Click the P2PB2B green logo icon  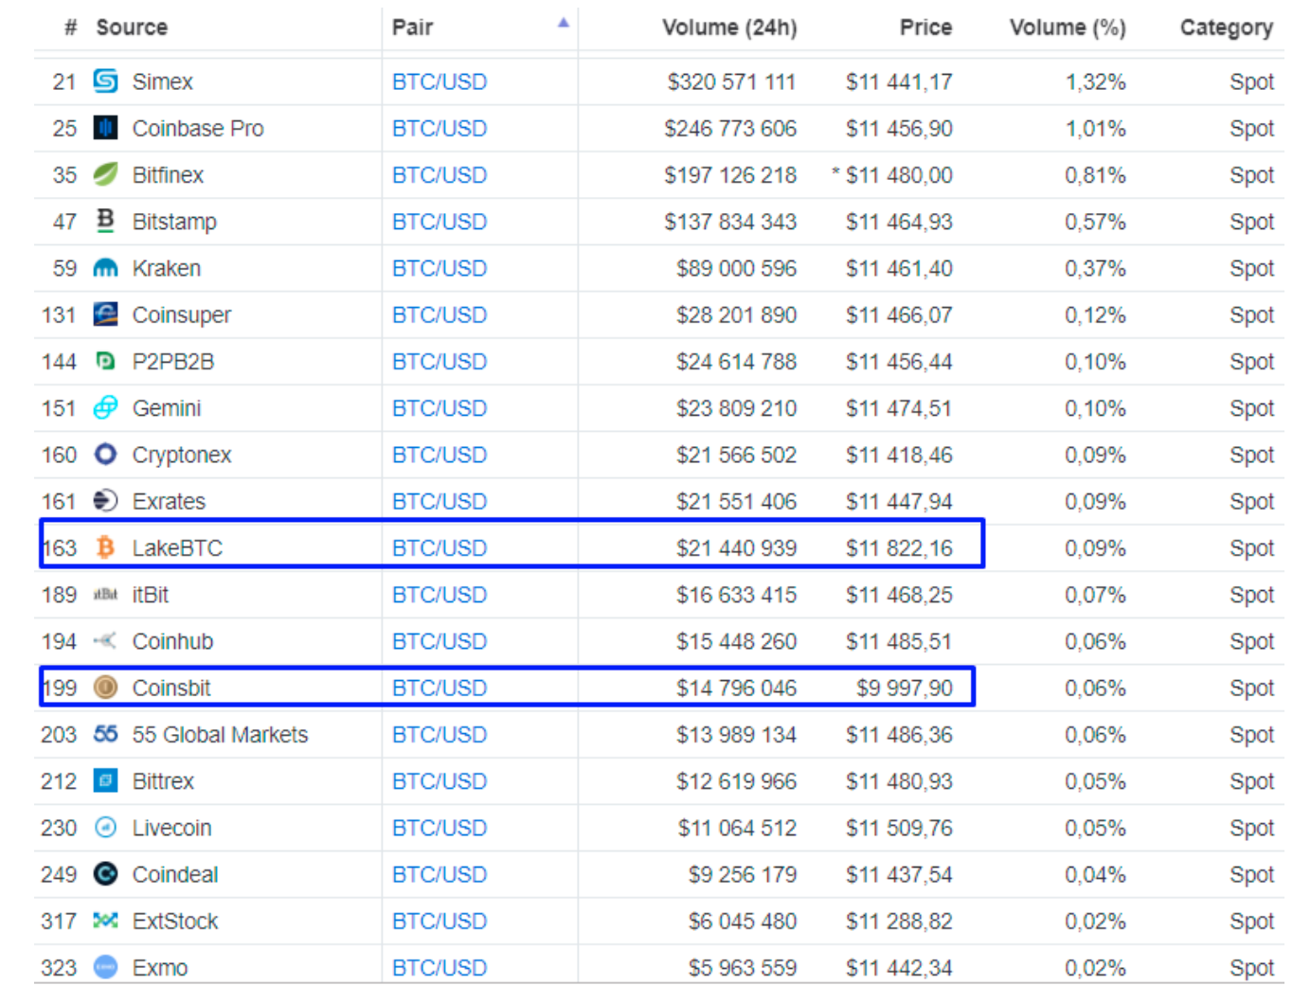point(105,361)
